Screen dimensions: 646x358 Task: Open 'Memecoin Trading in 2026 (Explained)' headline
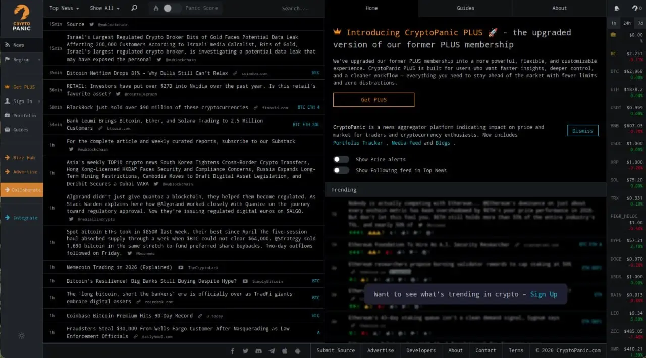(120, 267)
